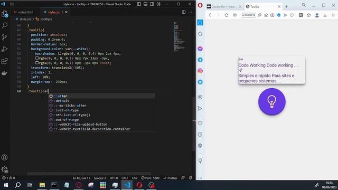
Task: Open the Opera icon on the taskbar
Action: pos(139,185)
